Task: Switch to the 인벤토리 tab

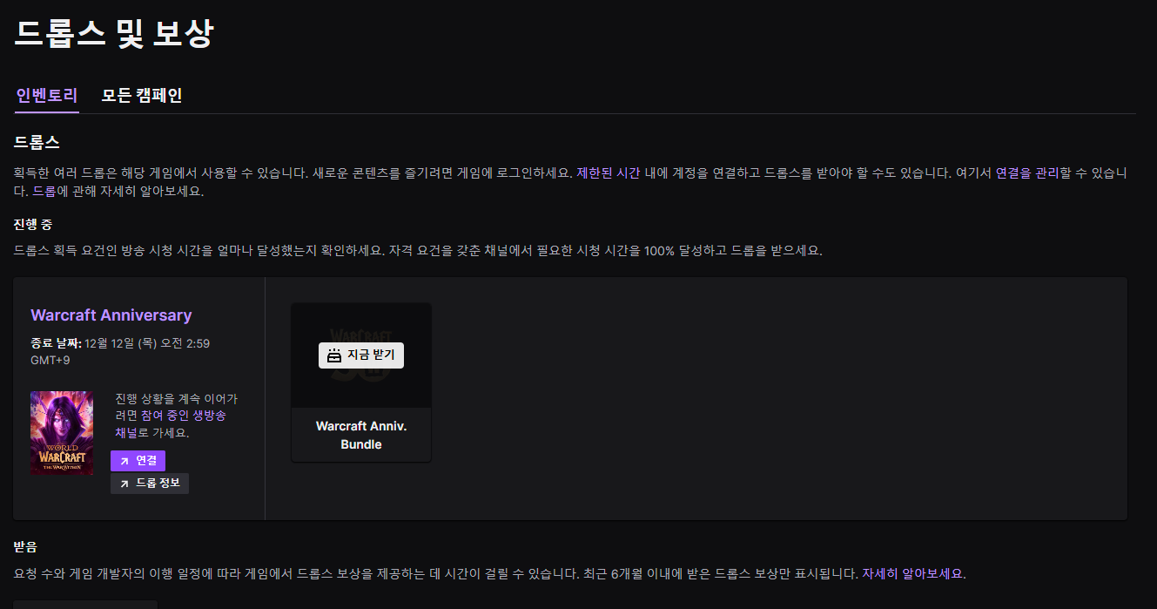Action: [x=47, y=96]
